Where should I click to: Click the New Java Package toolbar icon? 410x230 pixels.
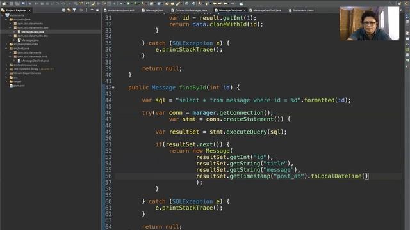(x=151, y=4)
